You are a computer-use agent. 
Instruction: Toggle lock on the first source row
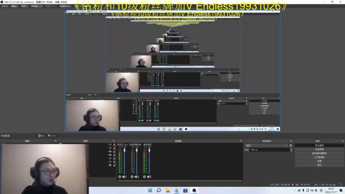coord(114,145)
